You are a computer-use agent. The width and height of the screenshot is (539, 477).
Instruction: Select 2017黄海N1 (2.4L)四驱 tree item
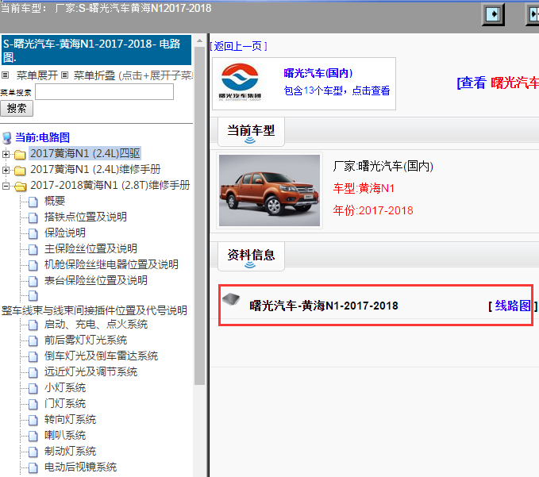click(85, 153)
